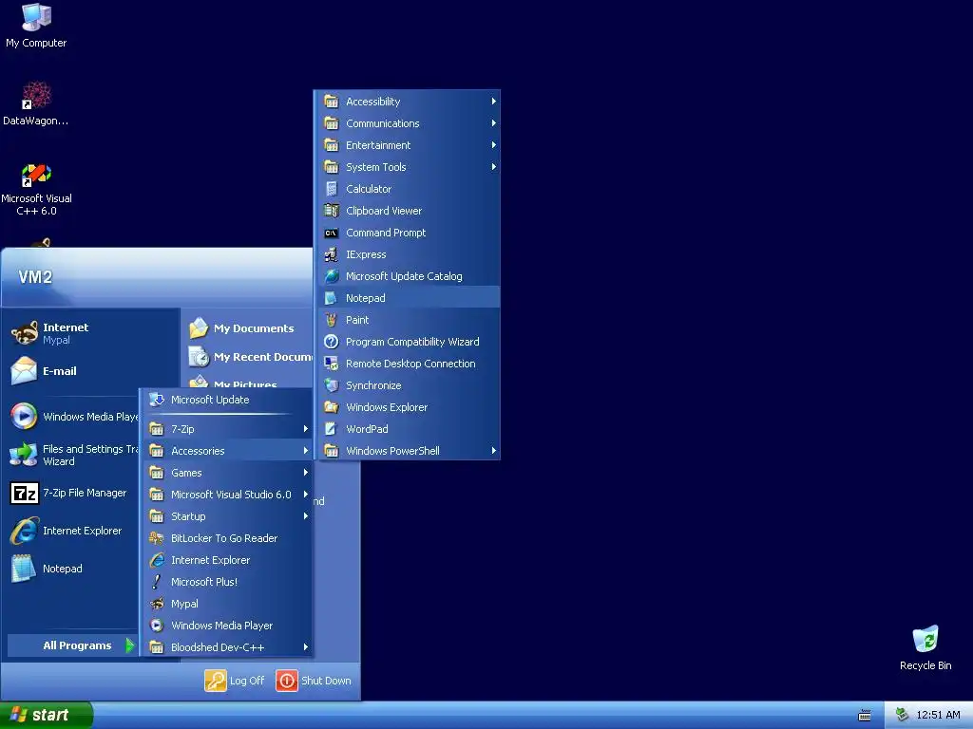Viewport: 973px width, 729px height.
Task: Expand Bloodshed Dev-C++ submenu
Action: 226,647
